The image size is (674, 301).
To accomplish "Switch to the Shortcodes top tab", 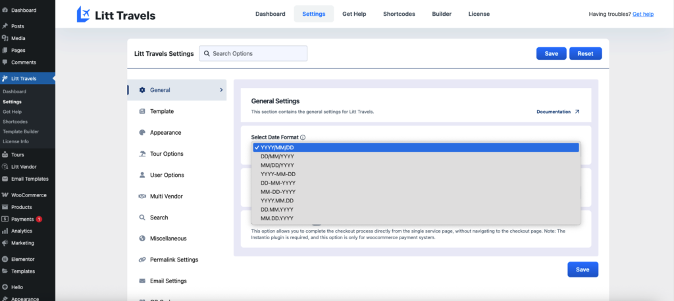I will [x=399, y=14].
